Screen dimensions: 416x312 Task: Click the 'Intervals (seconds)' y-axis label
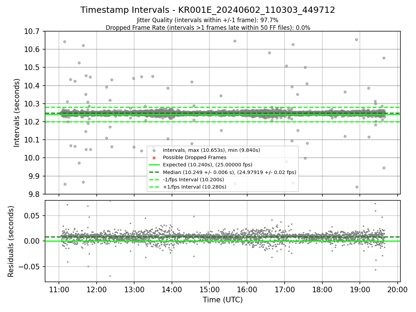point(17,113)
